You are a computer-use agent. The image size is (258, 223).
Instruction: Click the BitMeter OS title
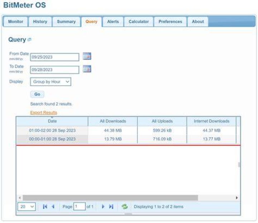(x=25, y=5)
